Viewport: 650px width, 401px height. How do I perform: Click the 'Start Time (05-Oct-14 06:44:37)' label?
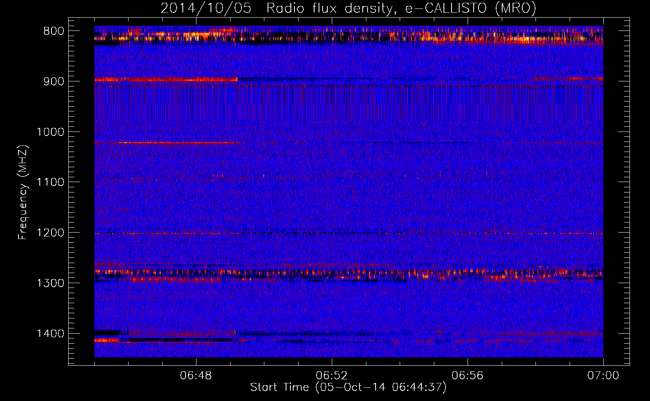click(x=348, y=387)
